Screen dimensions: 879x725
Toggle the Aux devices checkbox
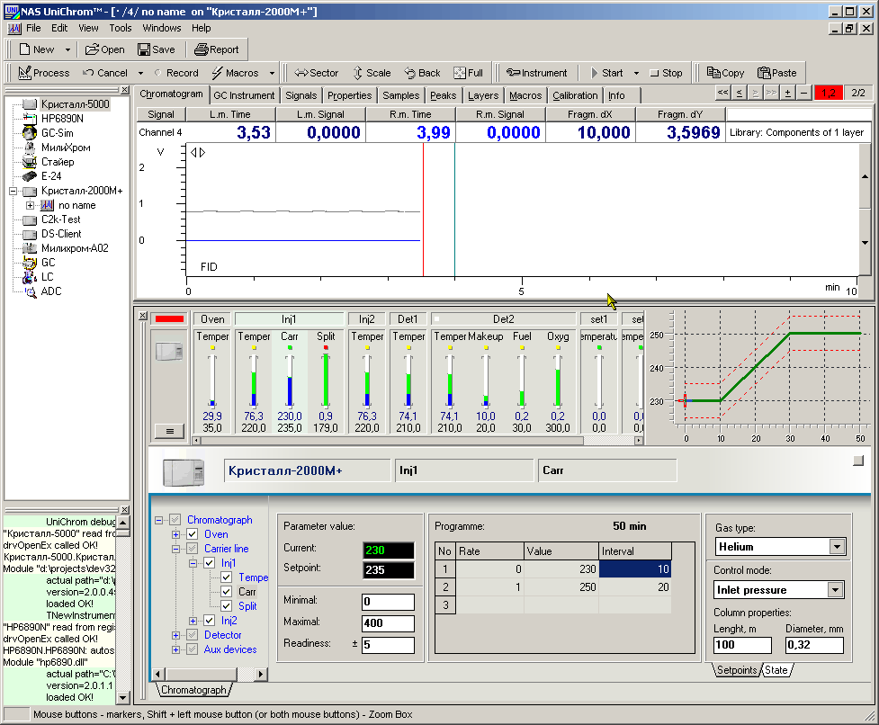(x=193, y=649)
